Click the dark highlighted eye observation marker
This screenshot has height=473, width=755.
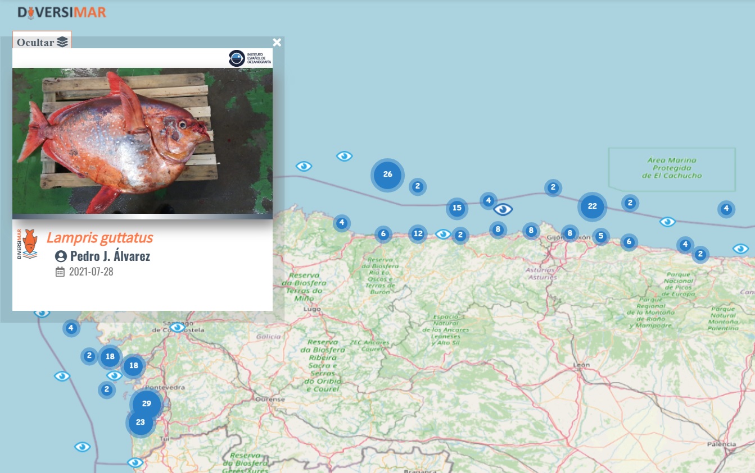coord(503,210)
